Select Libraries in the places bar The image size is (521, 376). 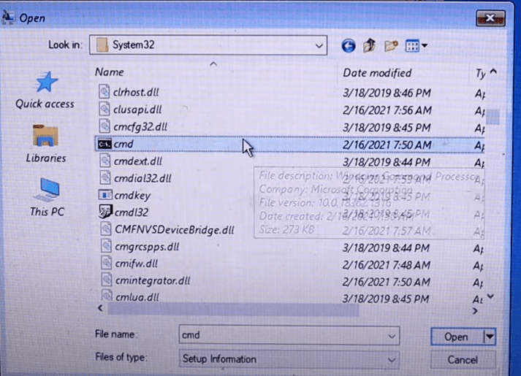[x=45, y=144]
